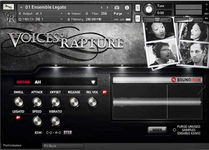Click the 01 Ensemble Legato title
The height and width of the screenshot is (150, 209).
(46, 7)
